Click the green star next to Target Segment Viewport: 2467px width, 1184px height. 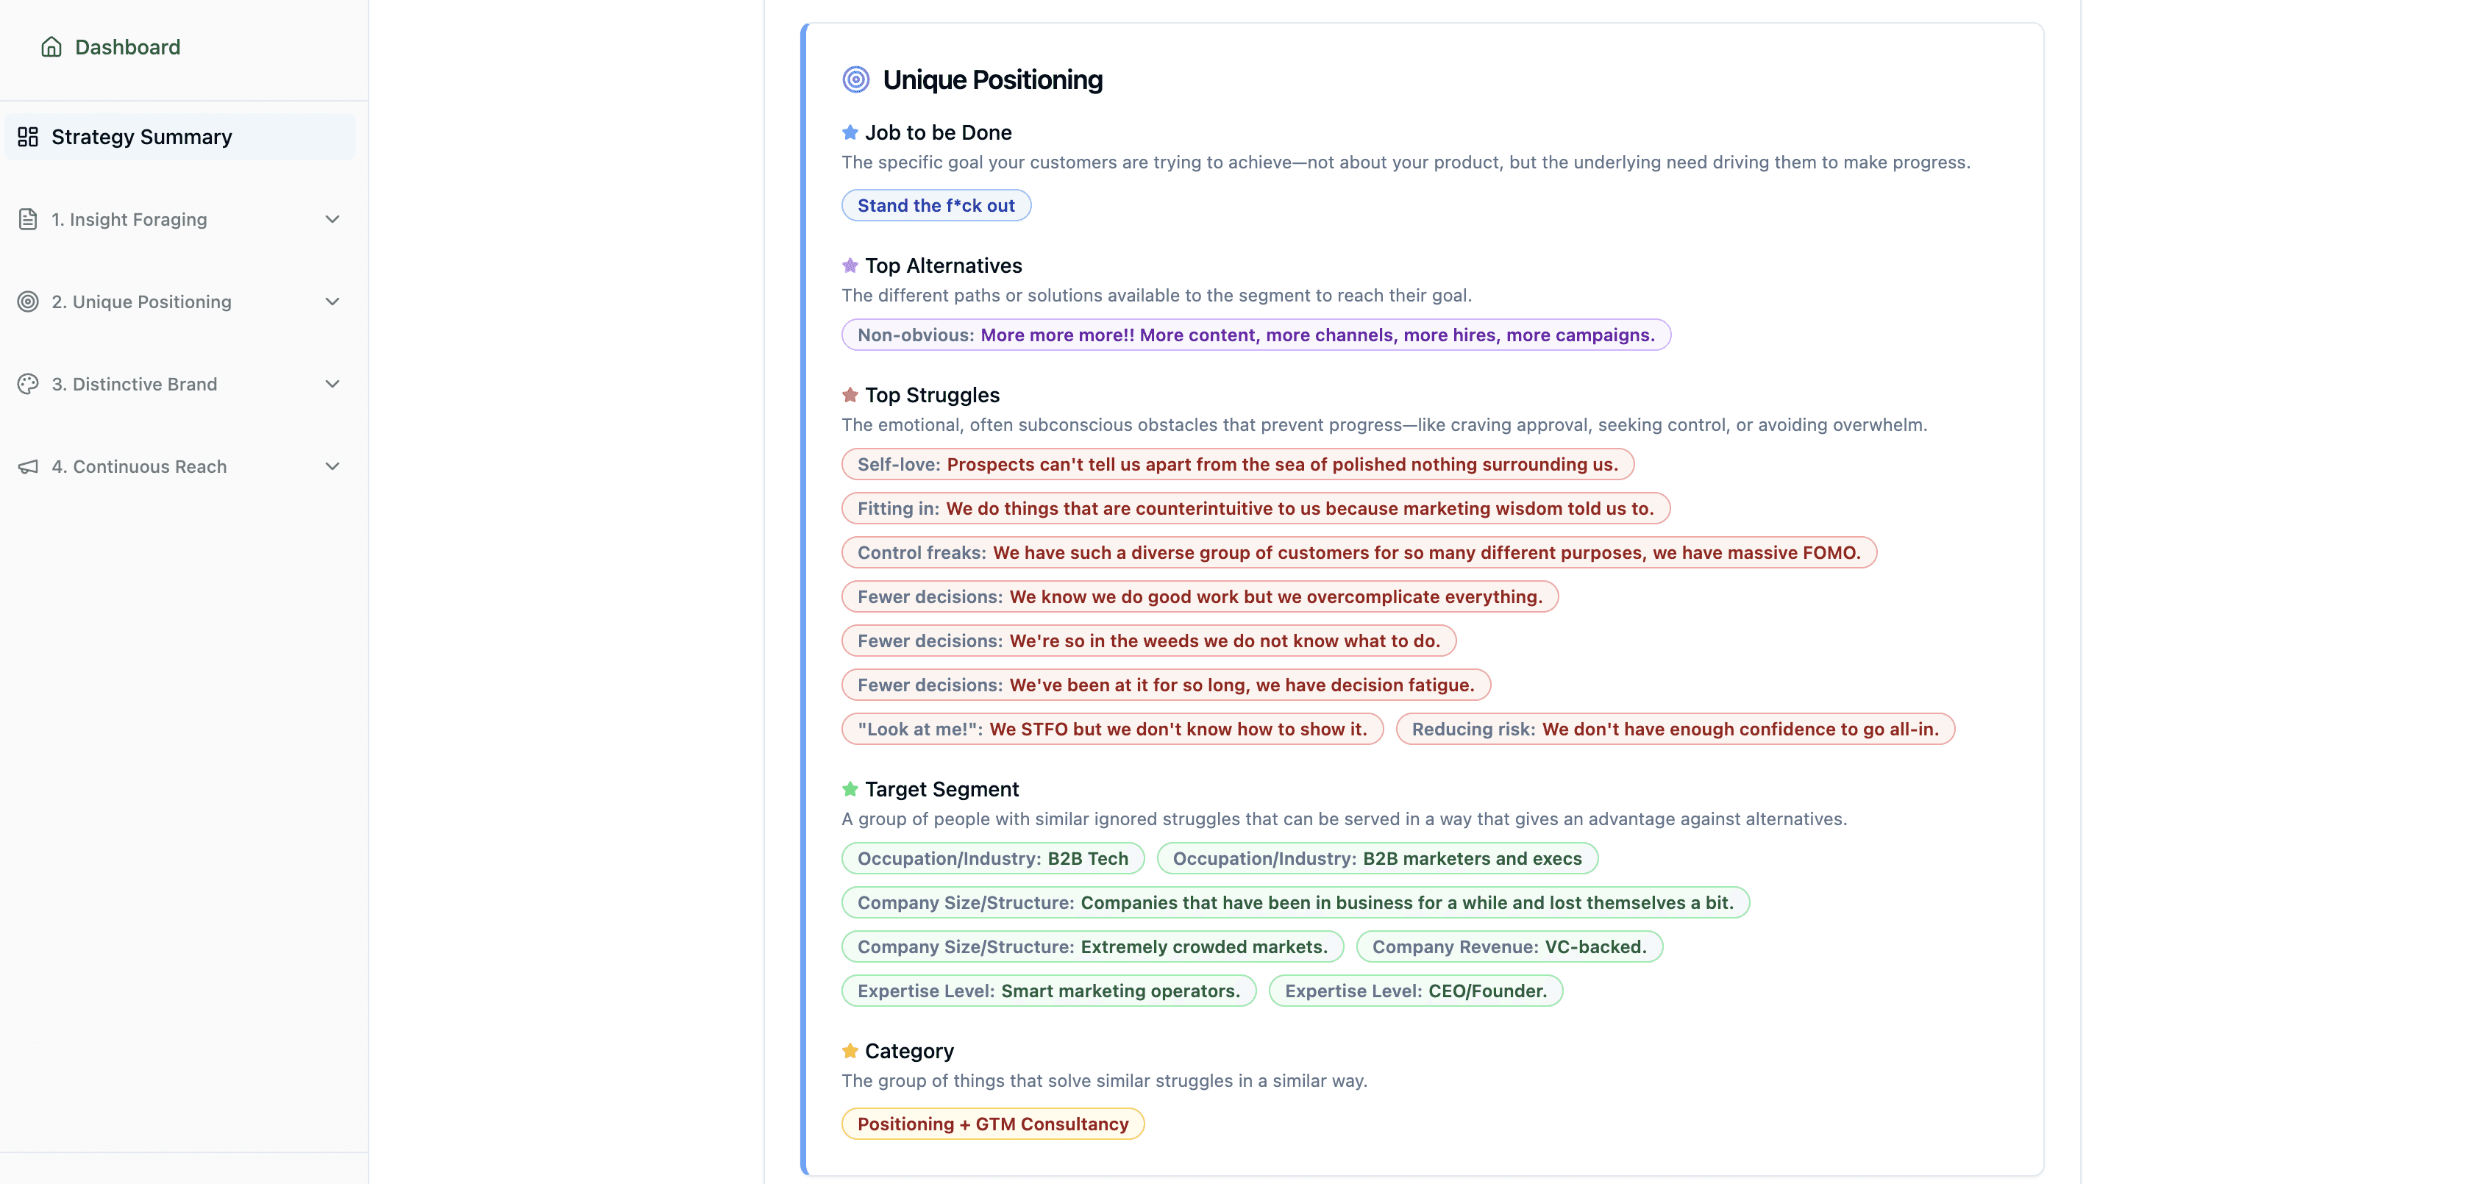[850, 788]
